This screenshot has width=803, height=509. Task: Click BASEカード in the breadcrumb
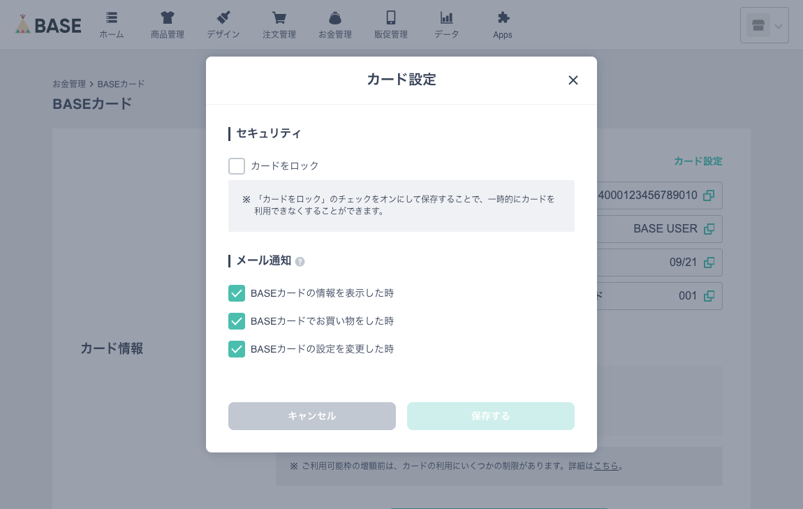pyautogui.click(x=121, y=84)
